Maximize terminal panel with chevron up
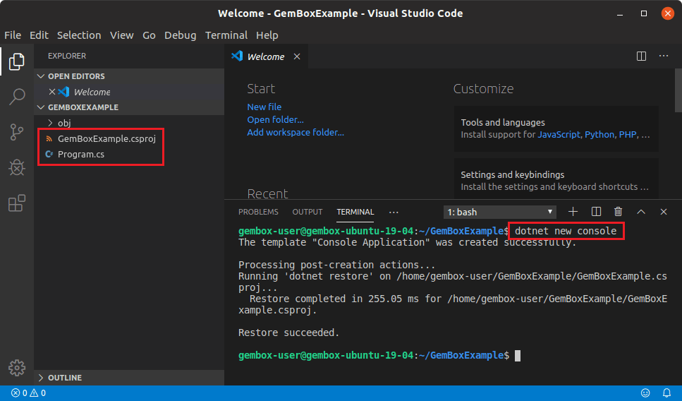Image resolution: width=682 pixels, height=401 pixels. 641,212
